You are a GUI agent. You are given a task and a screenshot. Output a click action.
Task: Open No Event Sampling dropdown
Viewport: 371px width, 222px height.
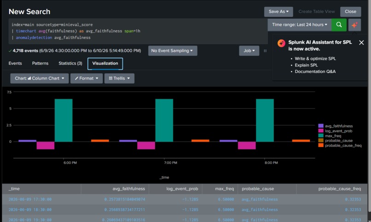(173, 51)
